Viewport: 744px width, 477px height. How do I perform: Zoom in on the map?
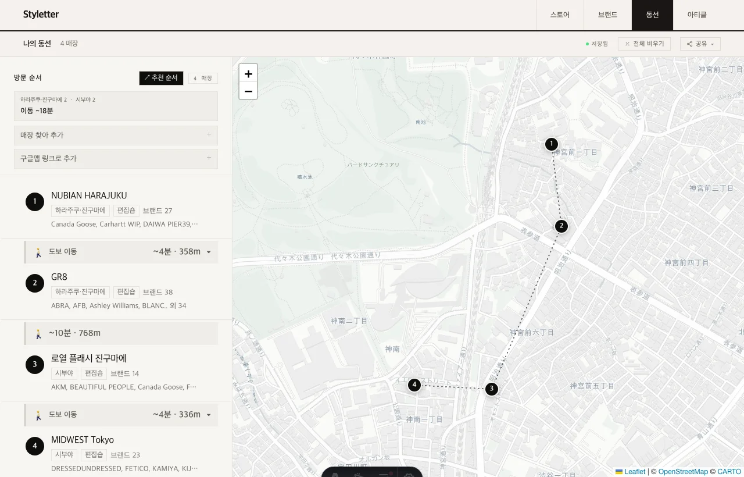(248, 73)
